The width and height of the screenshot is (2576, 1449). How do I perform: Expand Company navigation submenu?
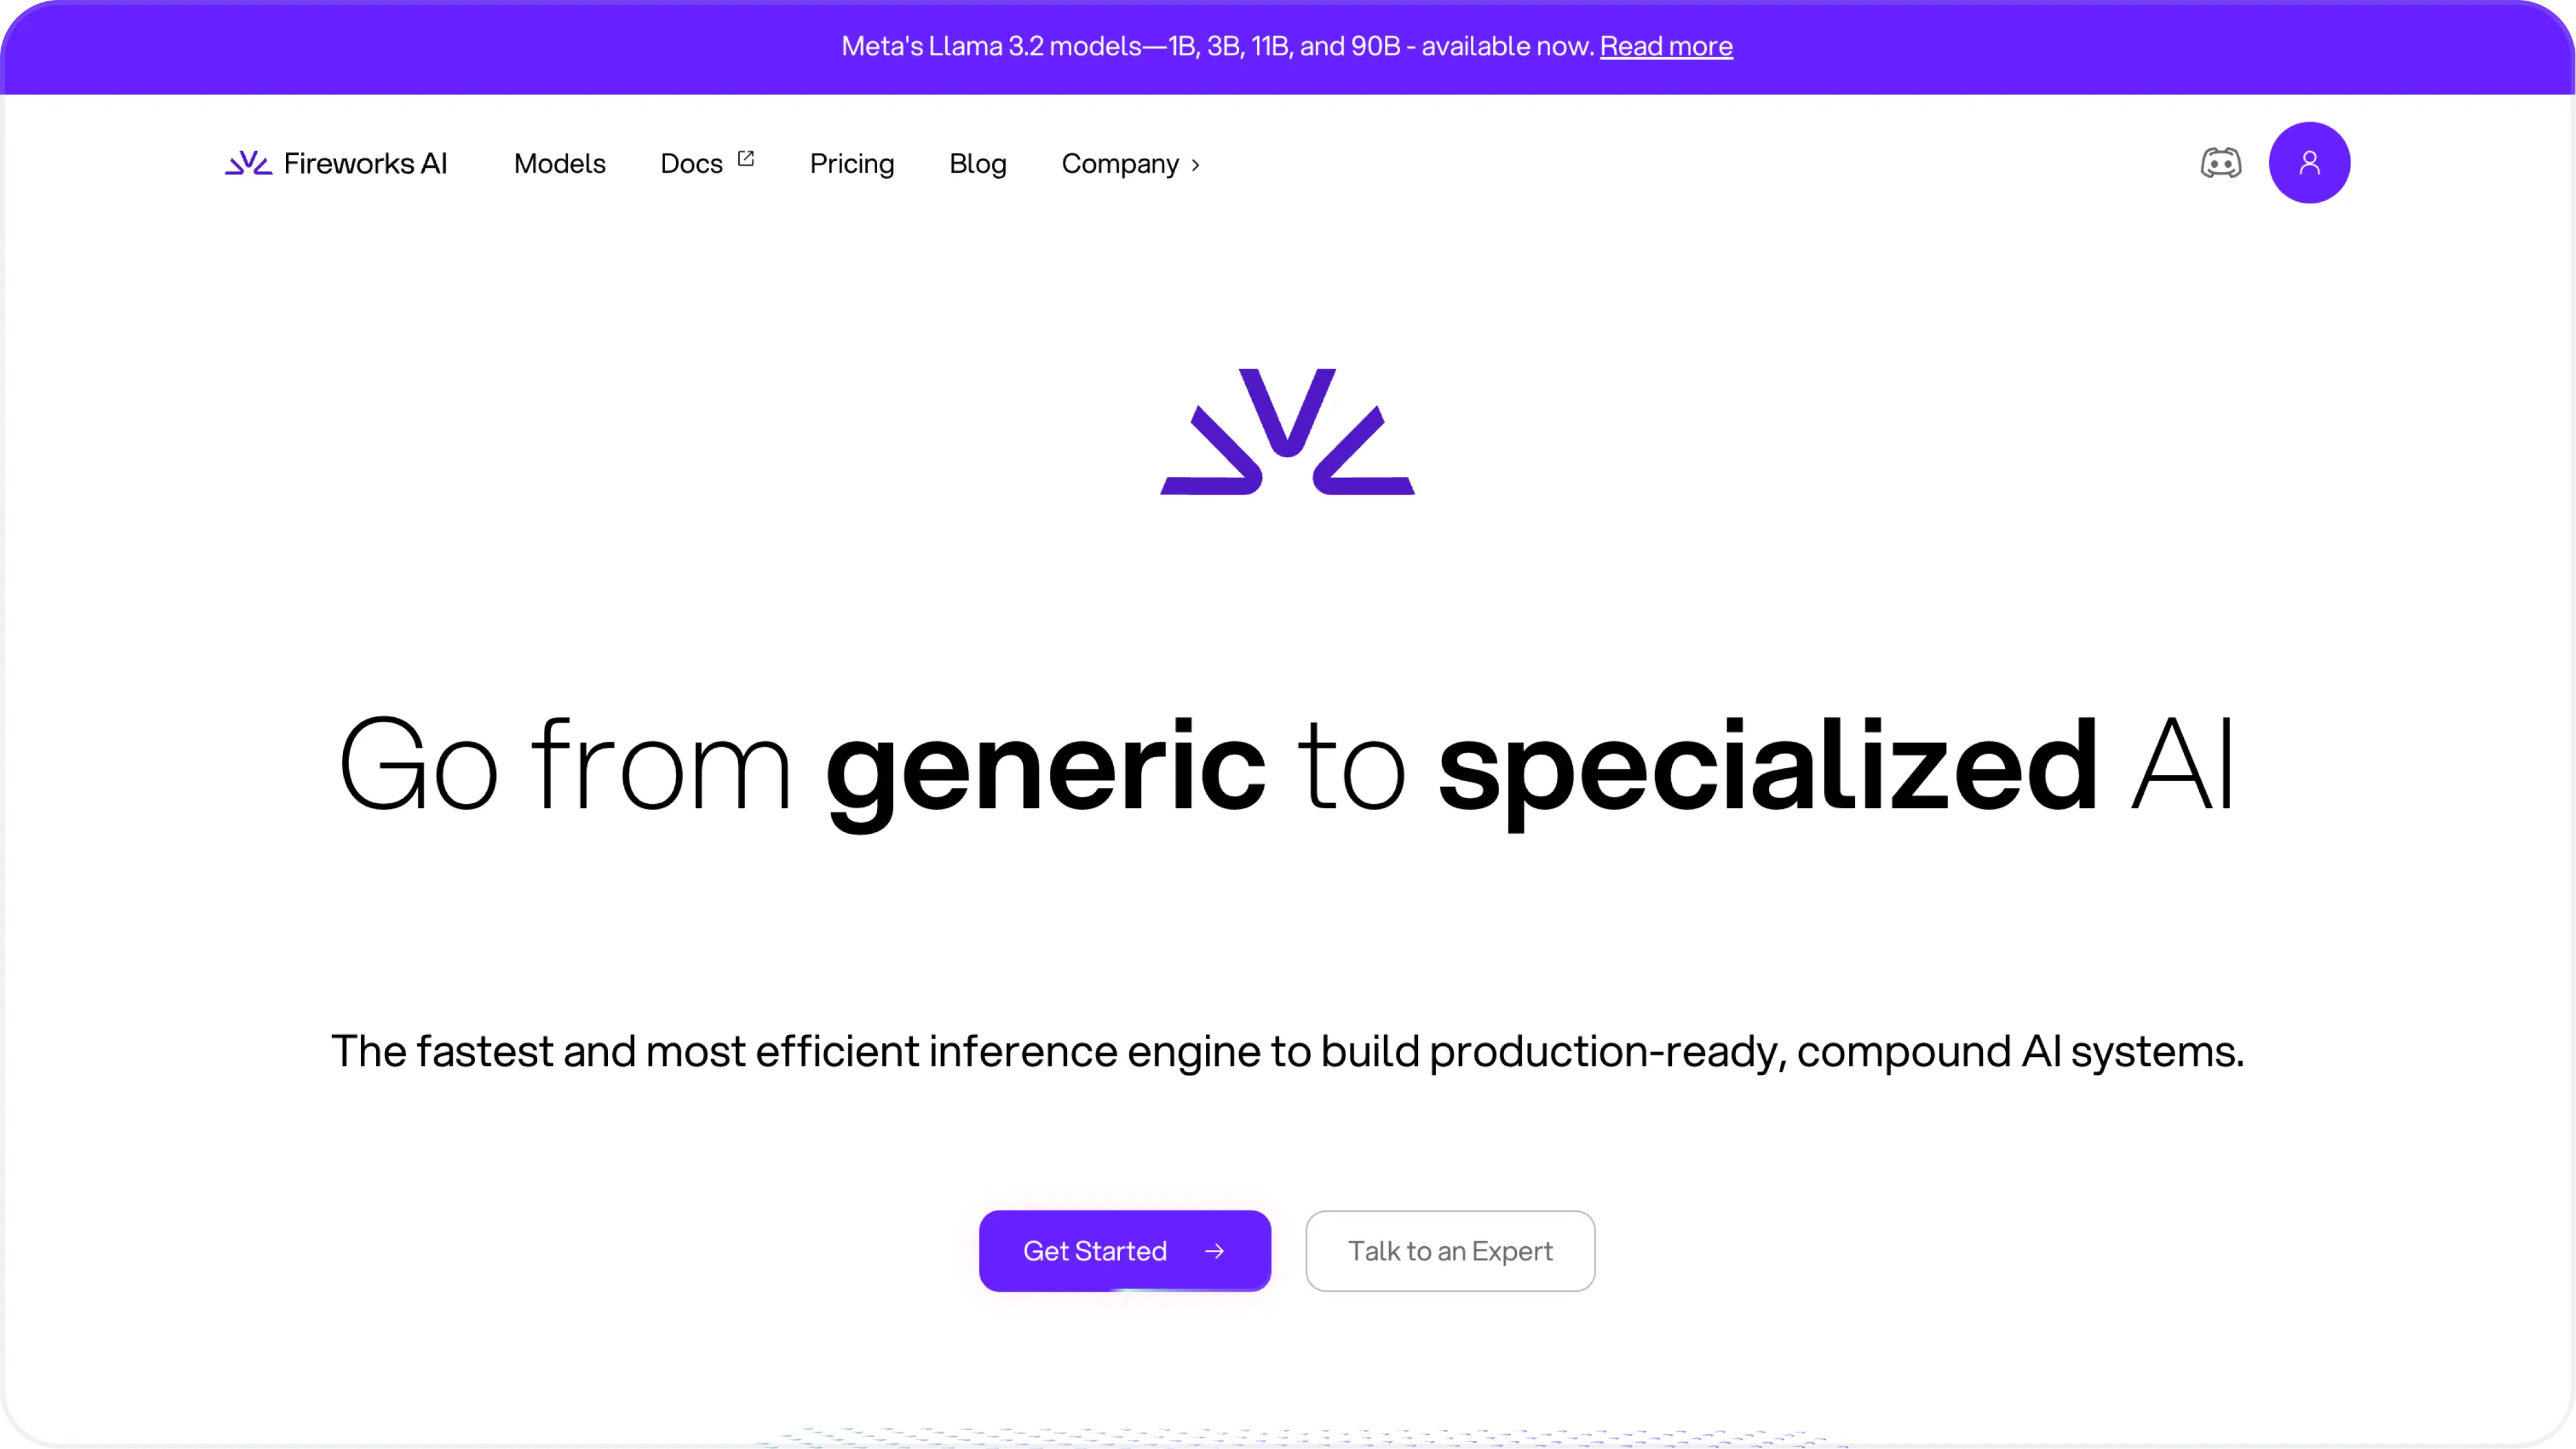(1132, 163)
